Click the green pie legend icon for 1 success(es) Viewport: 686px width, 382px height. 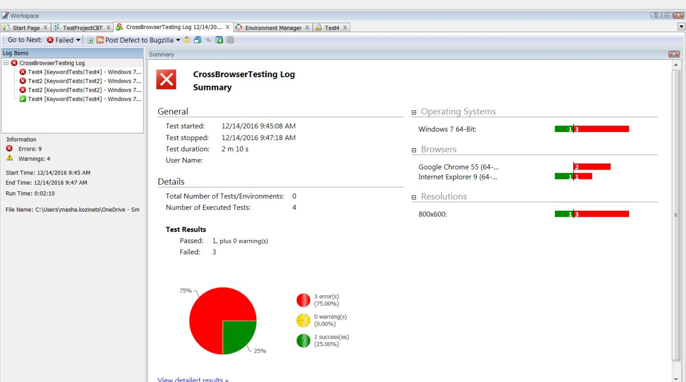pyautogui.click(x=303, y=340)
